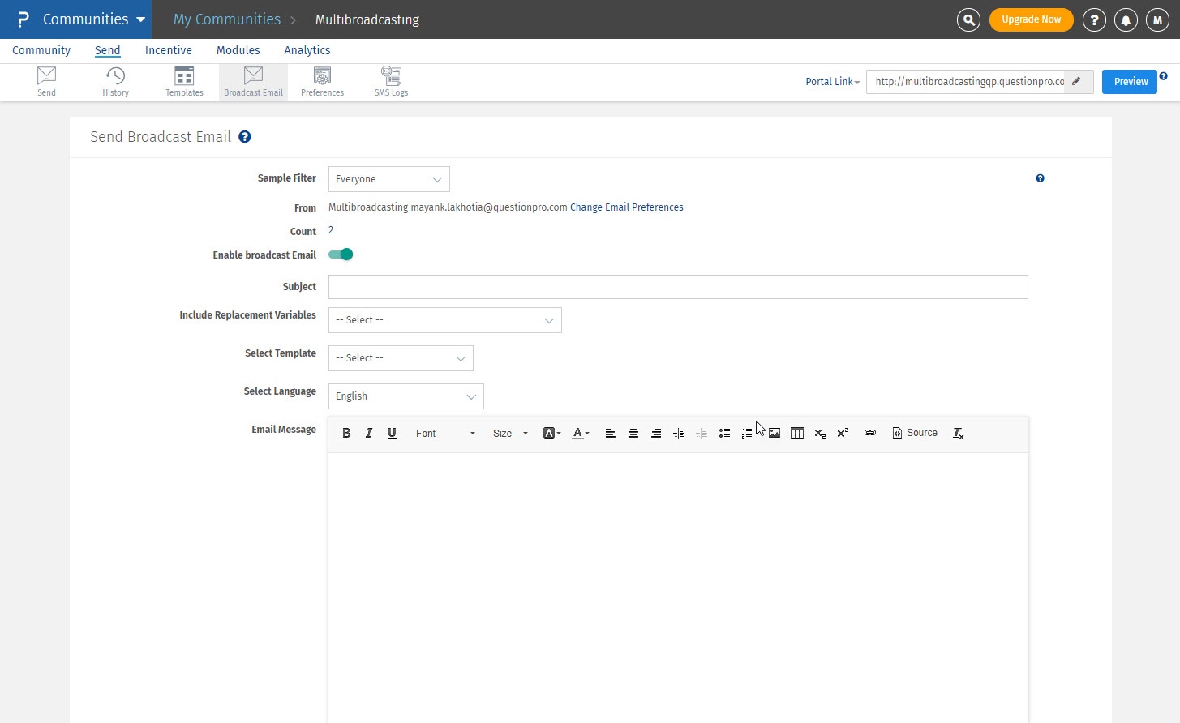Screen dimensions: 1180x723
Task: Edit portal link with pencil icon
Action: (x=1077, y=81)
